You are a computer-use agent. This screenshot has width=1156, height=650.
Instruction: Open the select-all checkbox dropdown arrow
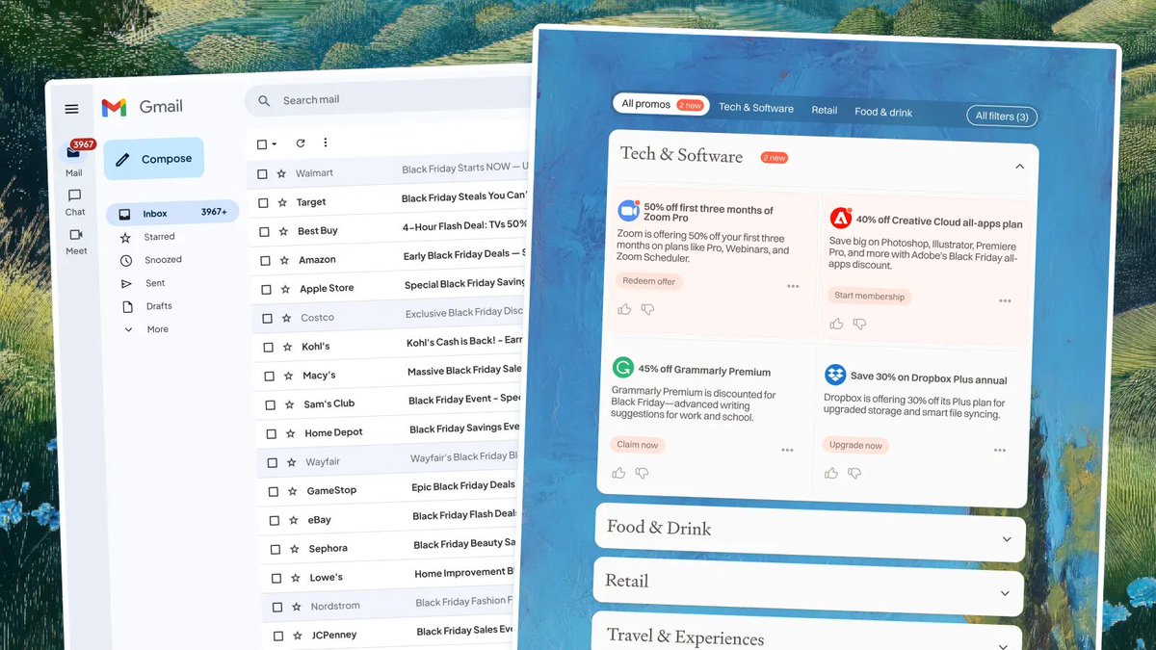pos(275,144)
